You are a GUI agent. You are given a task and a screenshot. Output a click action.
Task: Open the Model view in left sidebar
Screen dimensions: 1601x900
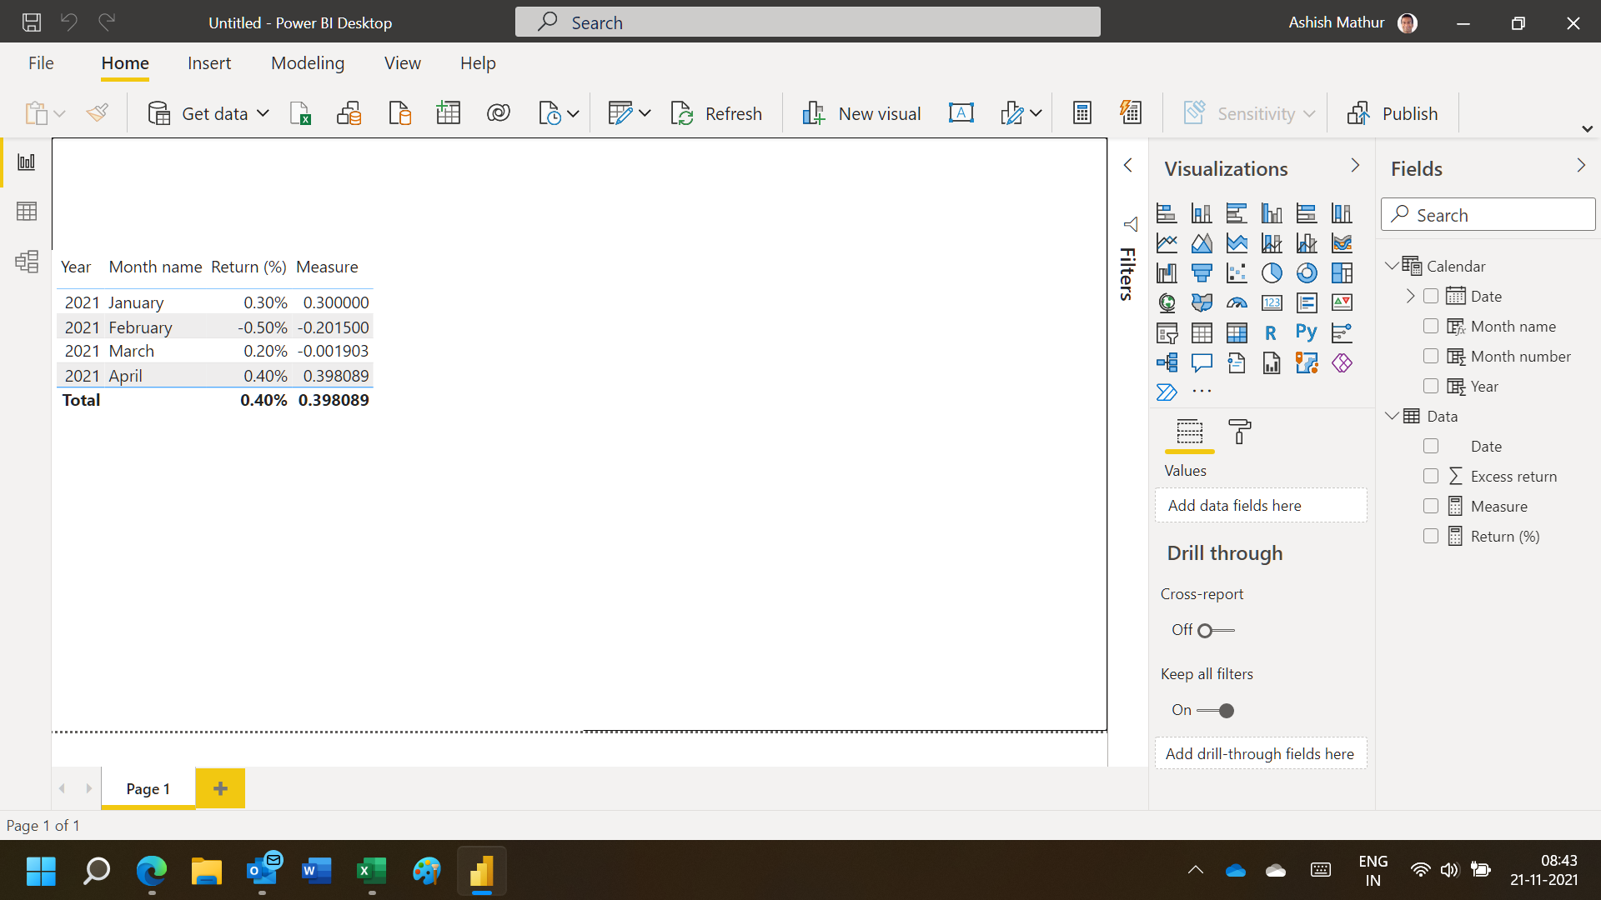tap(27, 262)
